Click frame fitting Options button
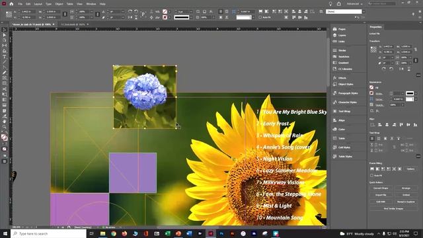 pos(410,169)
